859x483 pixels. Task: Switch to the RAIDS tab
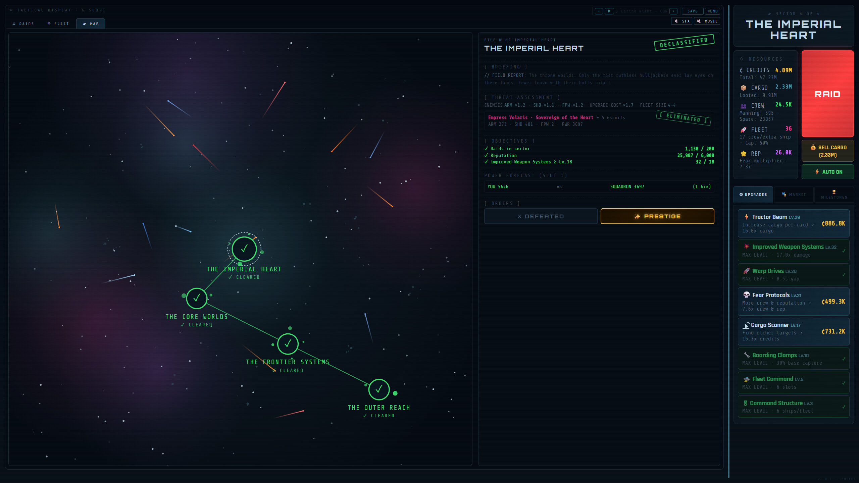pos(23,24)
